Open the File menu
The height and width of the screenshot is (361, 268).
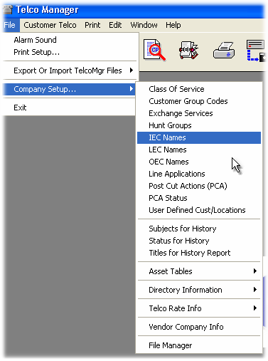[x=10, y=25]
